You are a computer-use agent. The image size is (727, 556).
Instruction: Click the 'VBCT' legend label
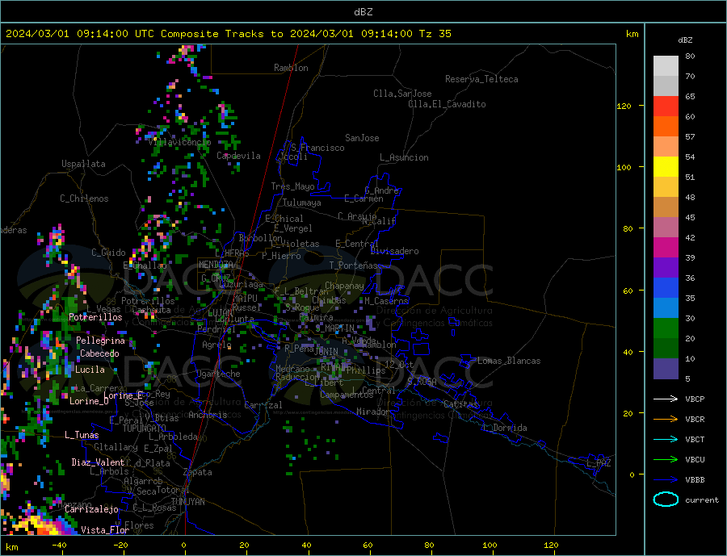[695, 439]
